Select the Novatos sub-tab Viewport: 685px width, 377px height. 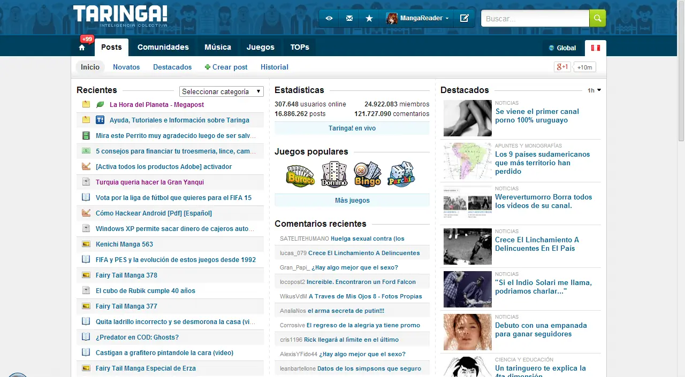[126, 67]
